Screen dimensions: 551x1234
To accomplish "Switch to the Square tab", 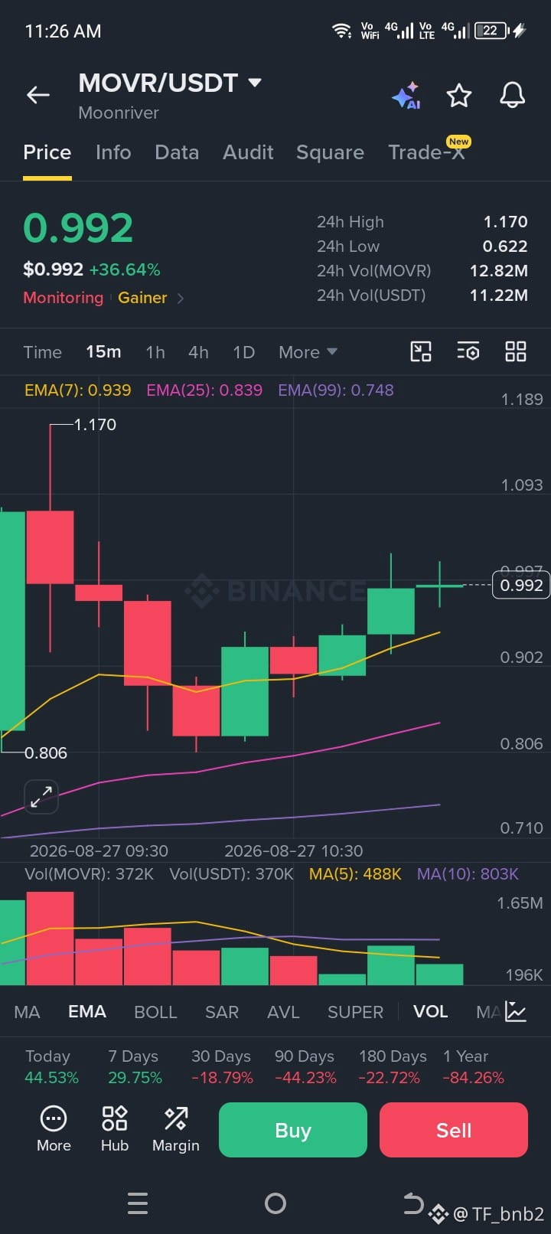I will (330, 152).
